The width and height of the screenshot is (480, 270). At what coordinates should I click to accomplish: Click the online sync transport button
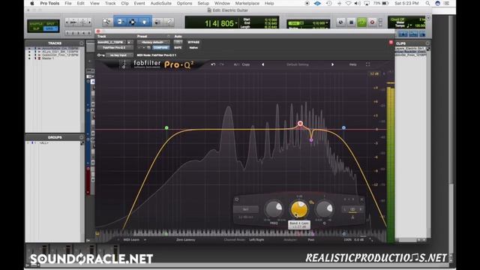(x=340, y=22)
